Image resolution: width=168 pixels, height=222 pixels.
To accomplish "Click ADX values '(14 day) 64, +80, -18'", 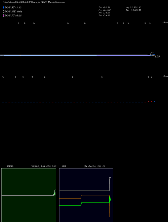I will coord(94,166).
